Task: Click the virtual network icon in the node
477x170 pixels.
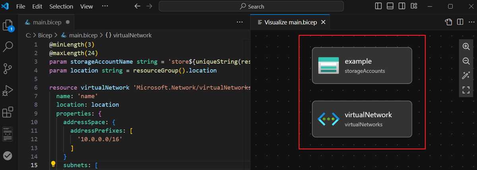Action: (x=328, y=119)
